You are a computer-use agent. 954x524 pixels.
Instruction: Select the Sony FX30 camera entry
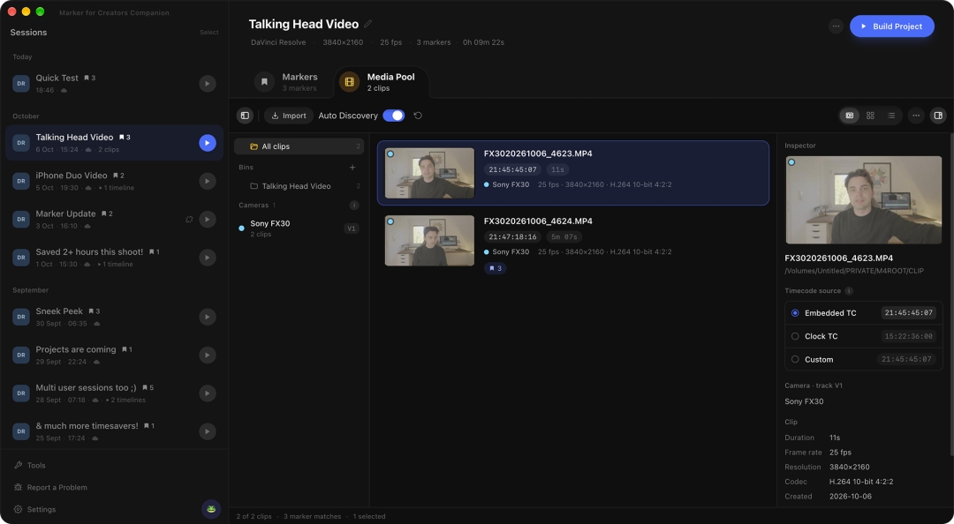[299, 228]
